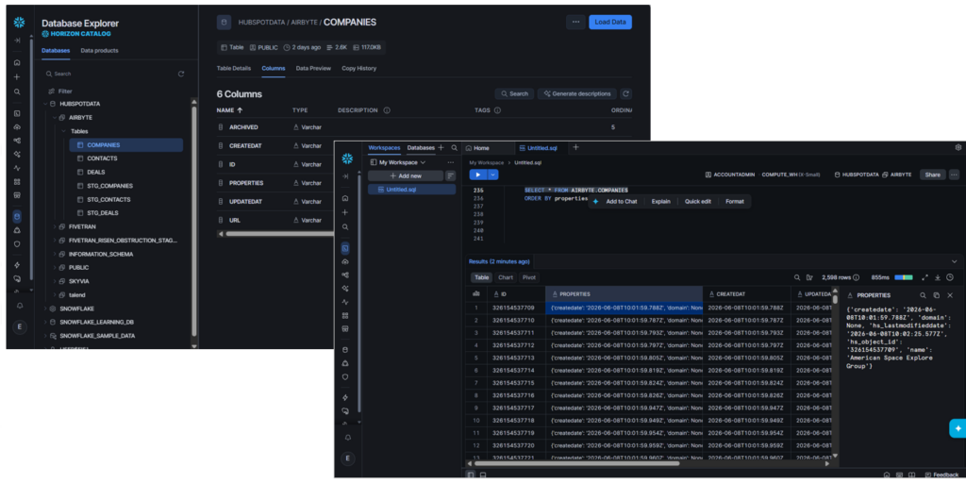The height and width of the screenshot is (483, 966).
Task: Open the run options dropdown arrow beside Run
Action: [x=492, y=175]
